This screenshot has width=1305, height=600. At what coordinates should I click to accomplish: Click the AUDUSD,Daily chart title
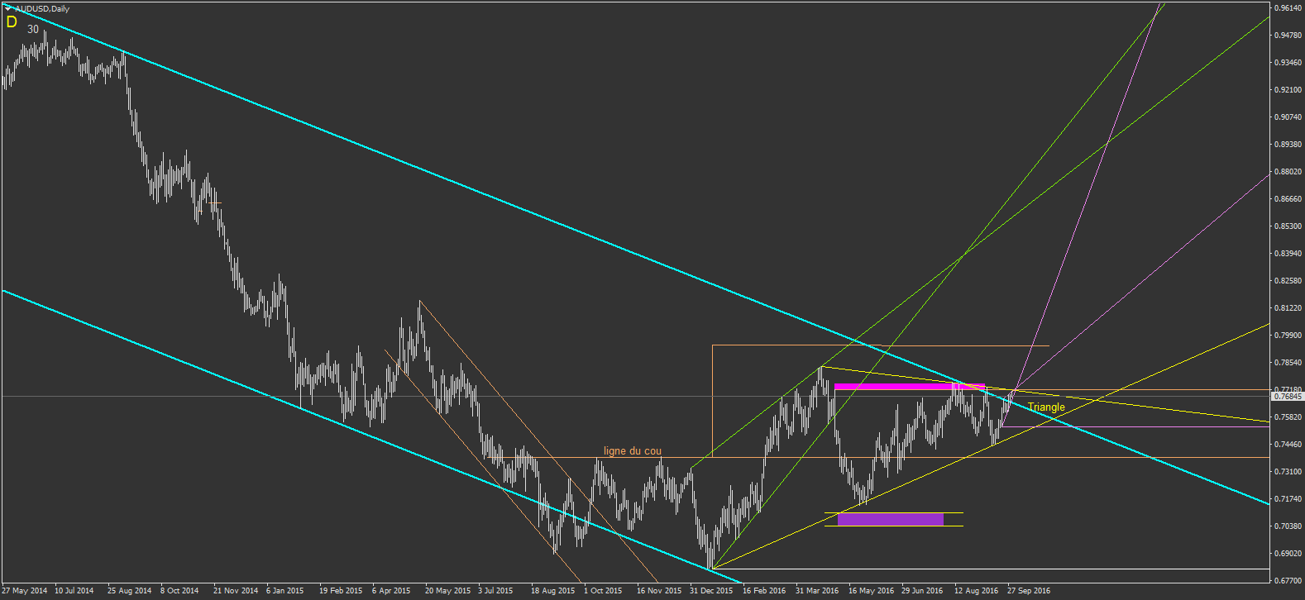pos(42,8)
